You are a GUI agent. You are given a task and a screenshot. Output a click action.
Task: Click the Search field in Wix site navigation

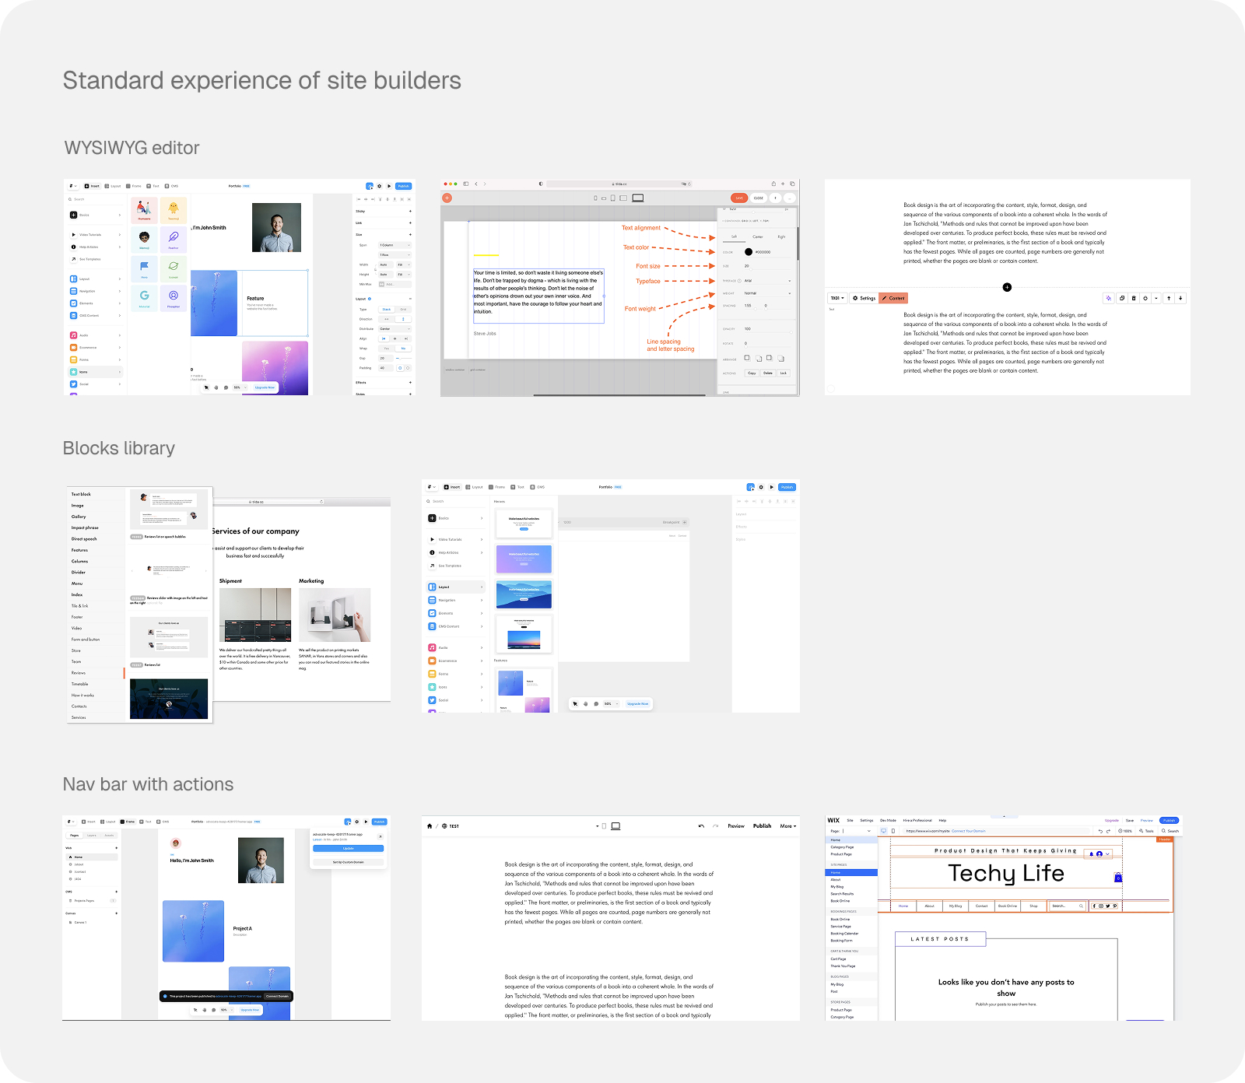pos(1067,906)
